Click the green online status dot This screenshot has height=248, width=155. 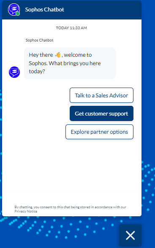(x=18, y=14)
